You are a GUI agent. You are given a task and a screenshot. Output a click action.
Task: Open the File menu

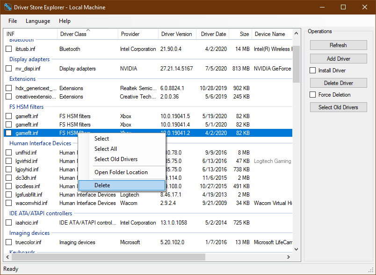click(12, 21)
